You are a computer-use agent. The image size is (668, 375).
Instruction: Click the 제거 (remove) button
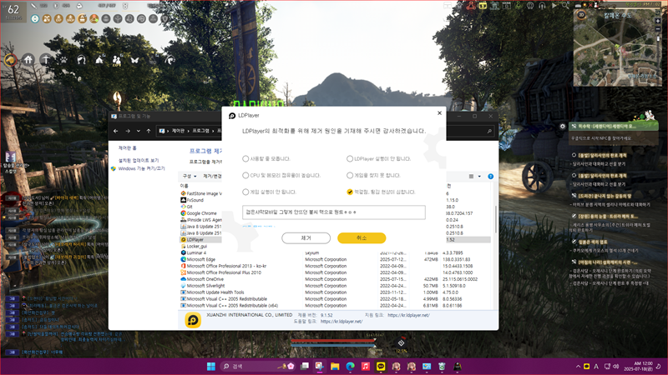point(306,238)
